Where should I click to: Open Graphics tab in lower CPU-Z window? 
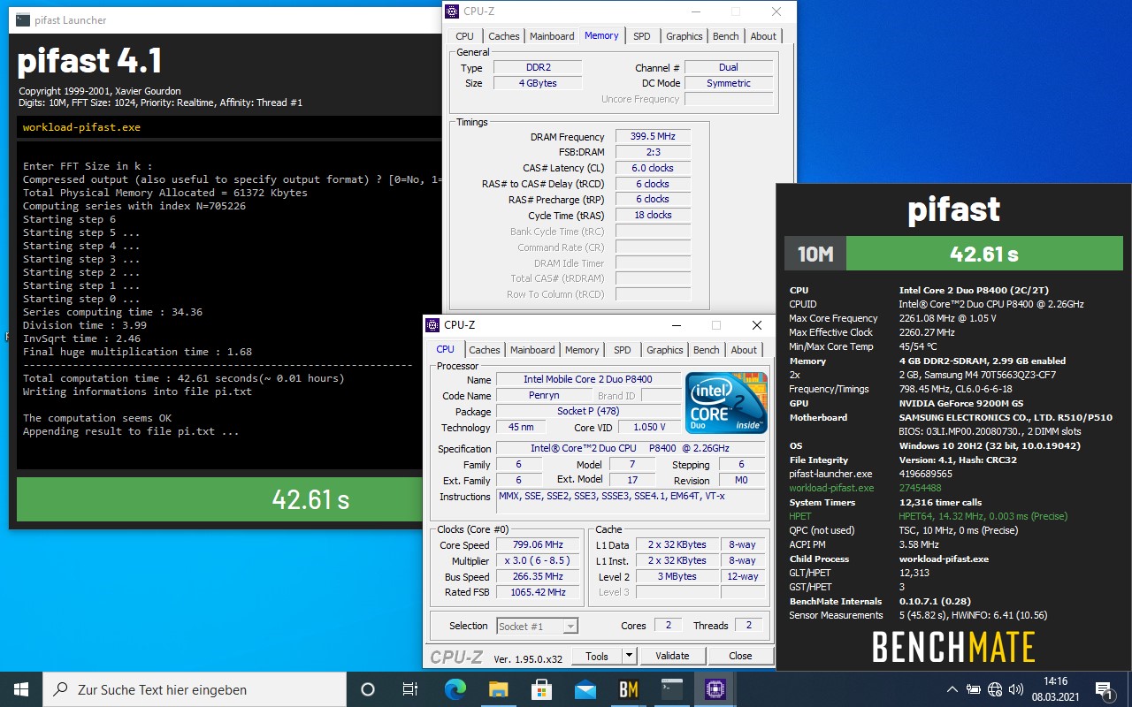click(665, 350)
